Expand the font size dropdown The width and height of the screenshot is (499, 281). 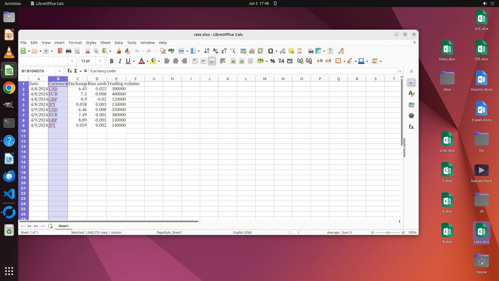[100, 61]
